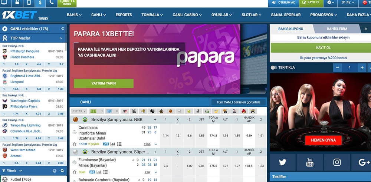371x182 pixels.
Task: Open the SLOTLAR menu
Action: tap(251, 15)
